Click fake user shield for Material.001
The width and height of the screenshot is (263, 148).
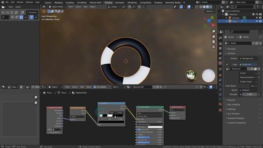154,87
